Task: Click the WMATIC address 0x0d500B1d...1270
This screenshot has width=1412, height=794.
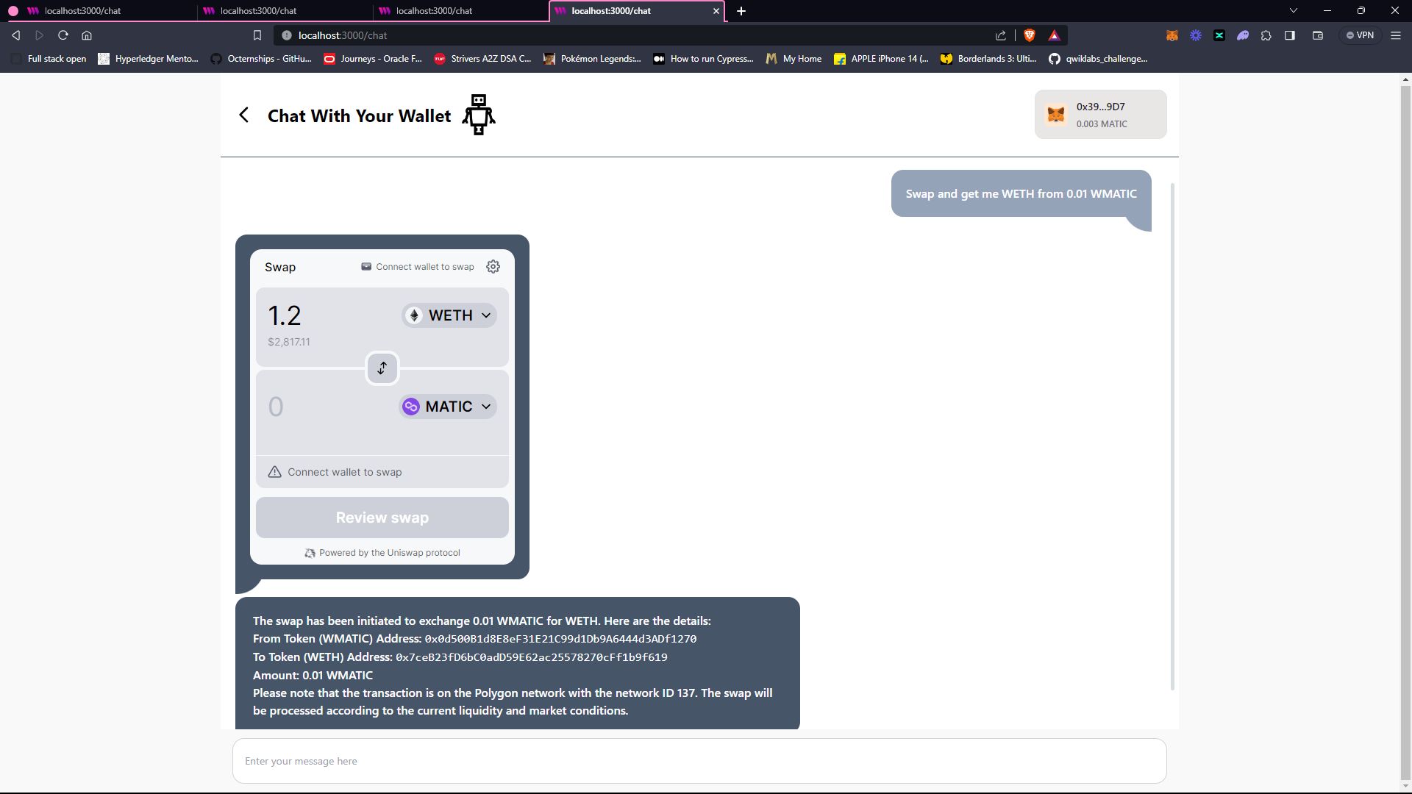Action: pyautogui.click(x=560, y=639)
